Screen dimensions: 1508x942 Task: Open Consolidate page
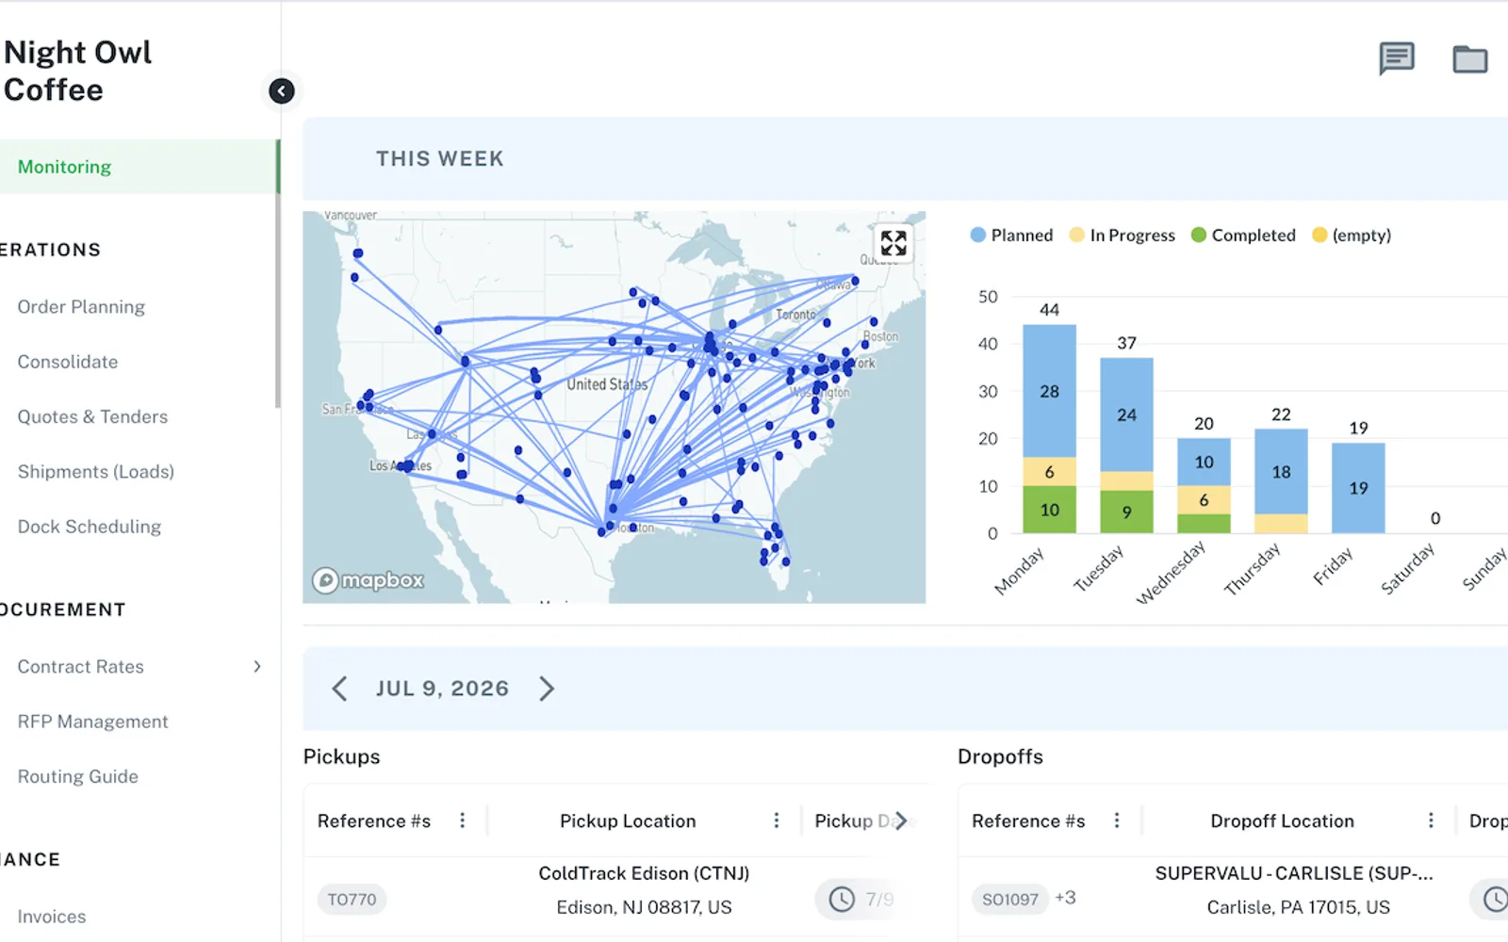pos(68,362)
